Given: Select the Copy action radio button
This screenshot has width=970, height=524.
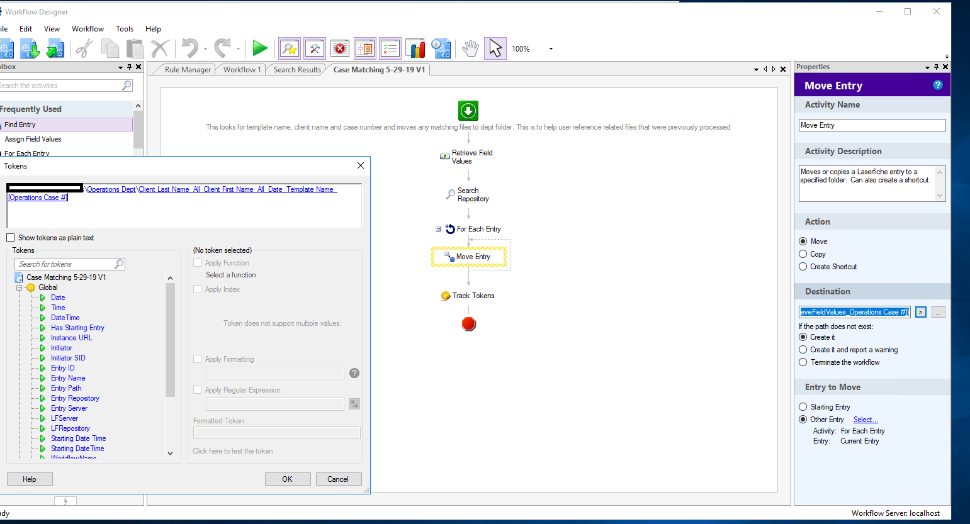Looking at the screenshot, I should 803,254.
